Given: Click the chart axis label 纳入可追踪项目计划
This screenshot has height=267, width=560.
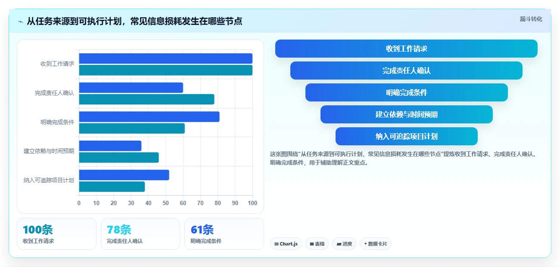Looking at the screenshot, I should [49, 180].
